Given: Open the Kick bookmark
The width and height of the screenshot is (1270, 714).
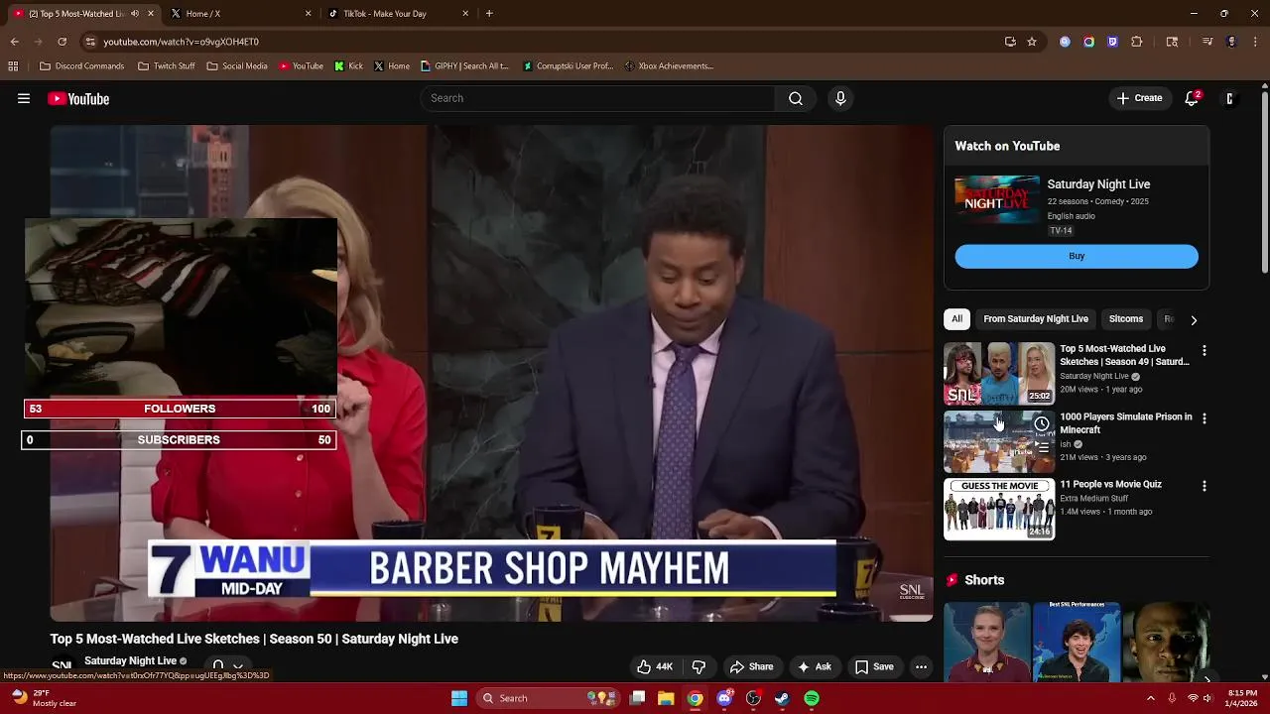Looking at the screenshot, I should (x=349, y=66).
